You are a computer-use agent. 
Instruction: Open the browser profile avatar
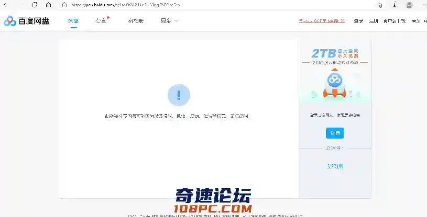coord(409,5)
